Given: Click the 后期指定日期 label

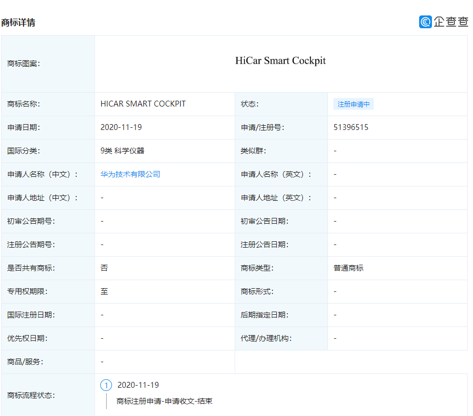Looking at the screenshot, I should [264, 315].
